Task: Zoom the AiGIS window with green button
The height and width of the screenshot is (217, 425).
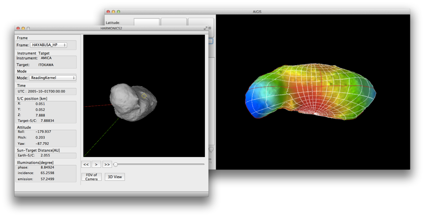Action: (x=118, y=12)
